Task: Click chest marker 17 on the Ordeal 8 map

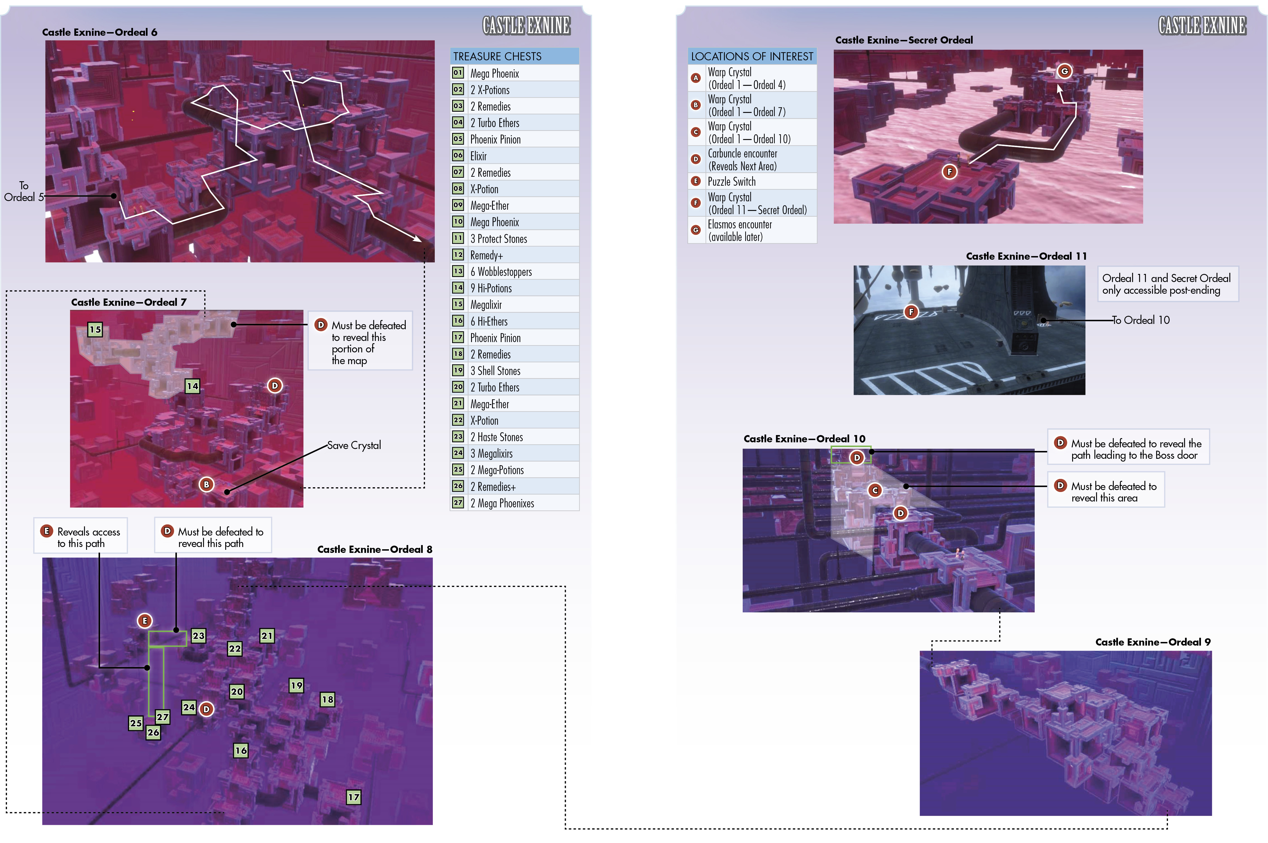Action: 353,797
